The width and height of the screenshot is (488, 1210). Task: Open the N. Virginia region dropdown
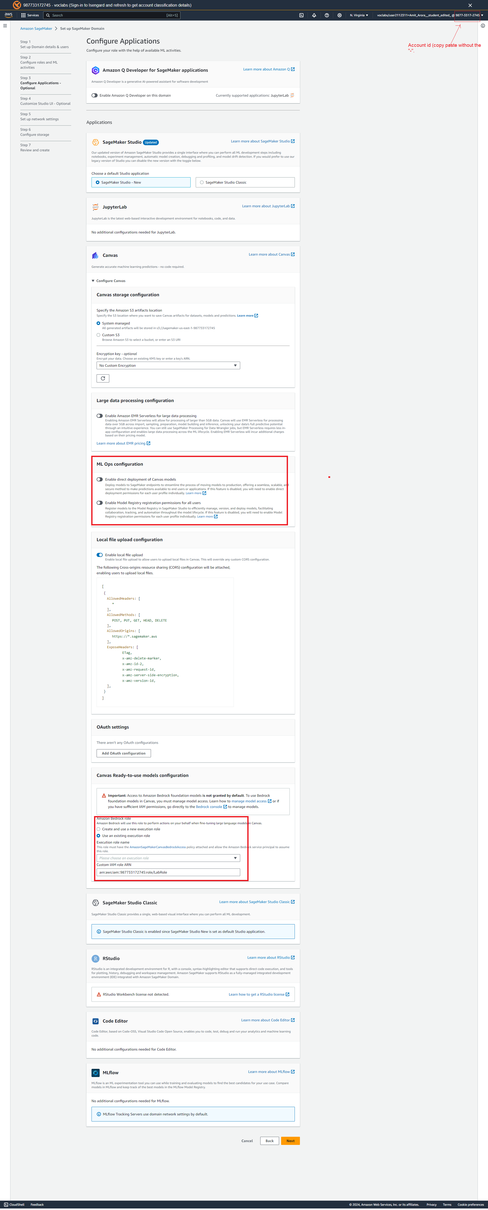(x=359, y=15)
